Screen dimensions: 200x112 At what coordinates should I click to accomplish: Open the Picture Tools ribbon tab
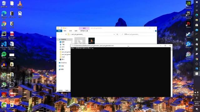84,31
